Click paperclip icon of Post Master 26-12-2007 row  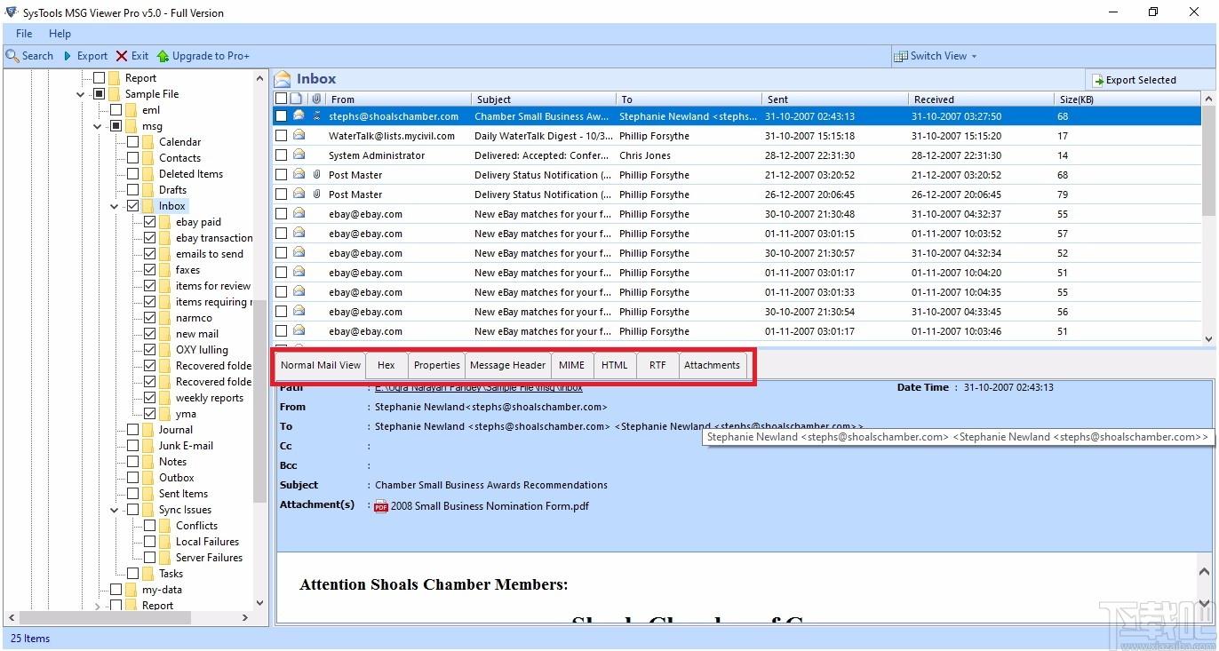click(x=316, y=195)
